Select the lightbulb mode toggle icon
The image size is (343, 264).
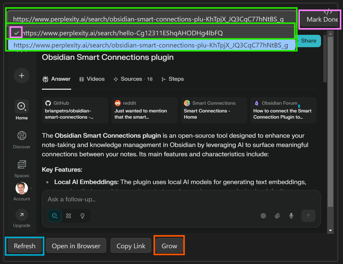(x=83, y=216)
